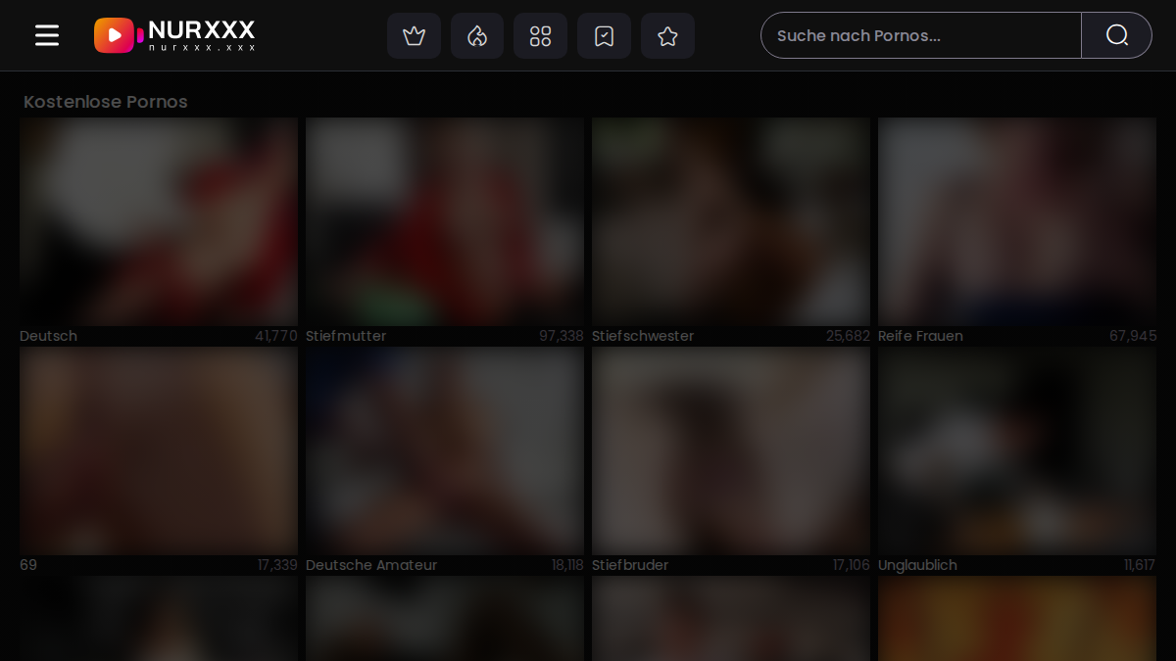Click the count '17,339'
Viewport: 1176px width, 661px height.
click(277, 565)
